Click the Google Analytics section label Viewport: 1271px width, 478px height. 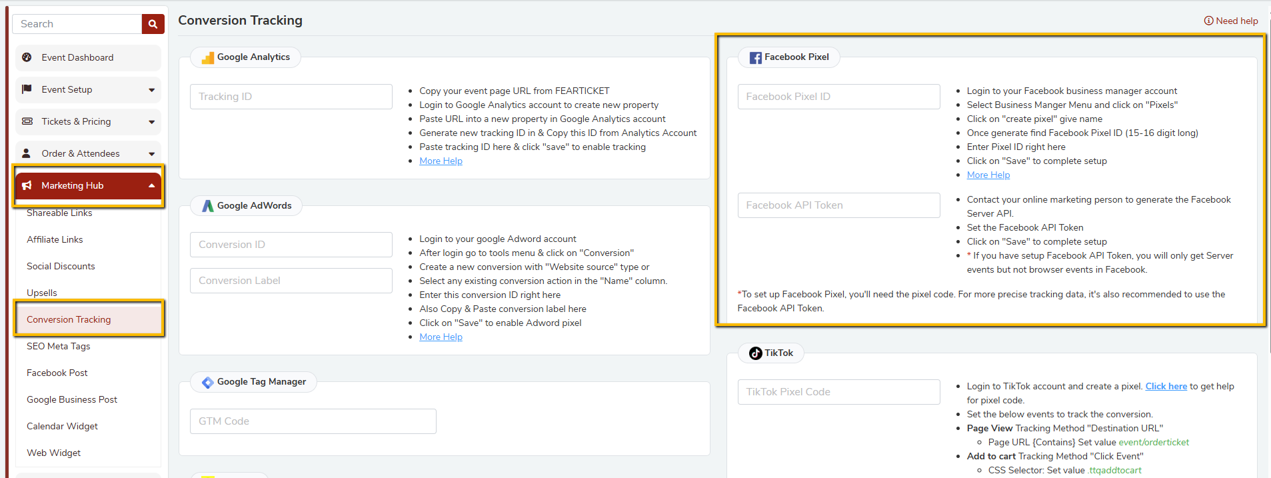pyautogui.click(x=253, y=57)
